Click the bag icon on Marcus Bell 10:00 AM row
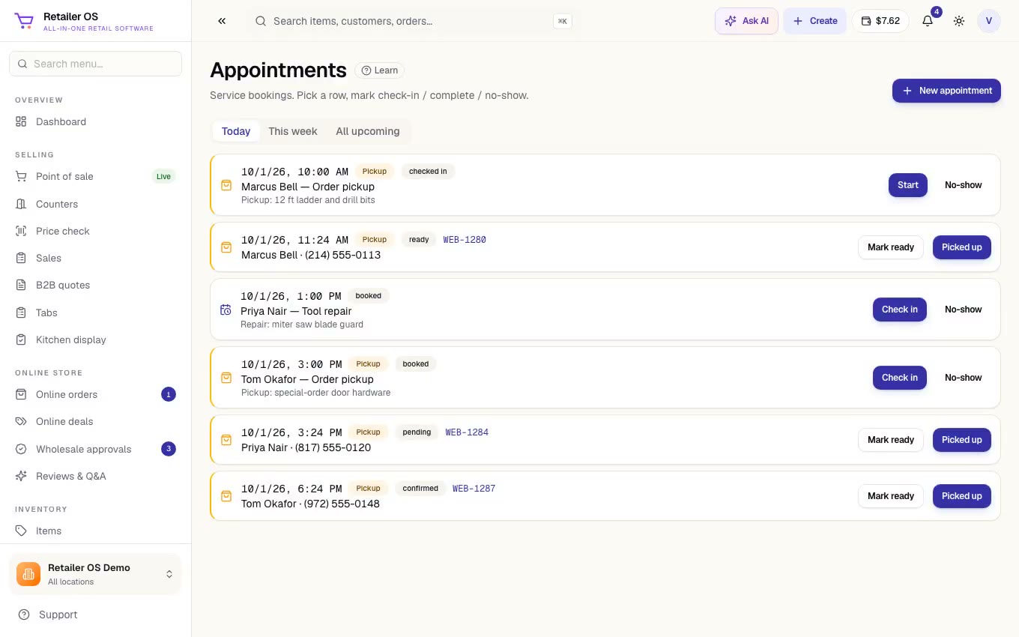 coord(226,185)
